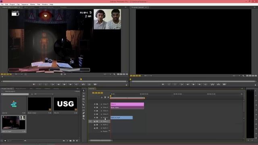Click Extract button in Program monitor
The height and width of the screenshot is (145, 258).
coord(218,85)
